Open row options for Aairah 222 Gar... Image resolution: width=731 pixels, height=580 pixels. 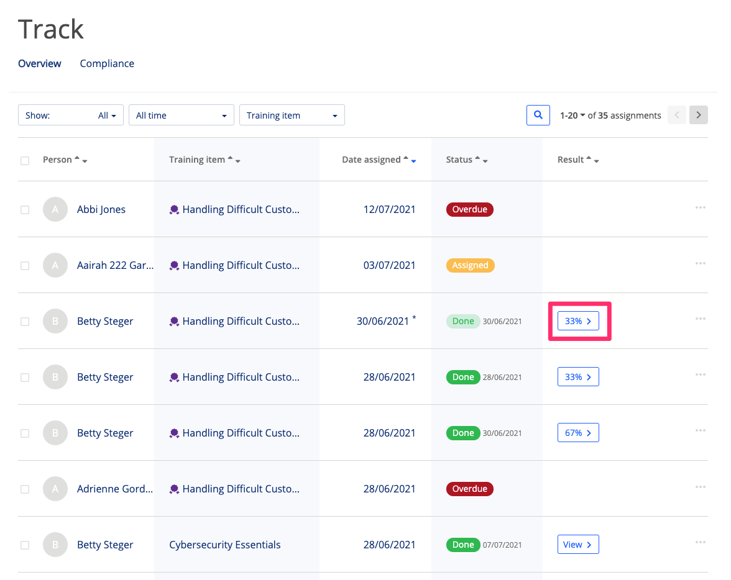(x=700, y=263)
